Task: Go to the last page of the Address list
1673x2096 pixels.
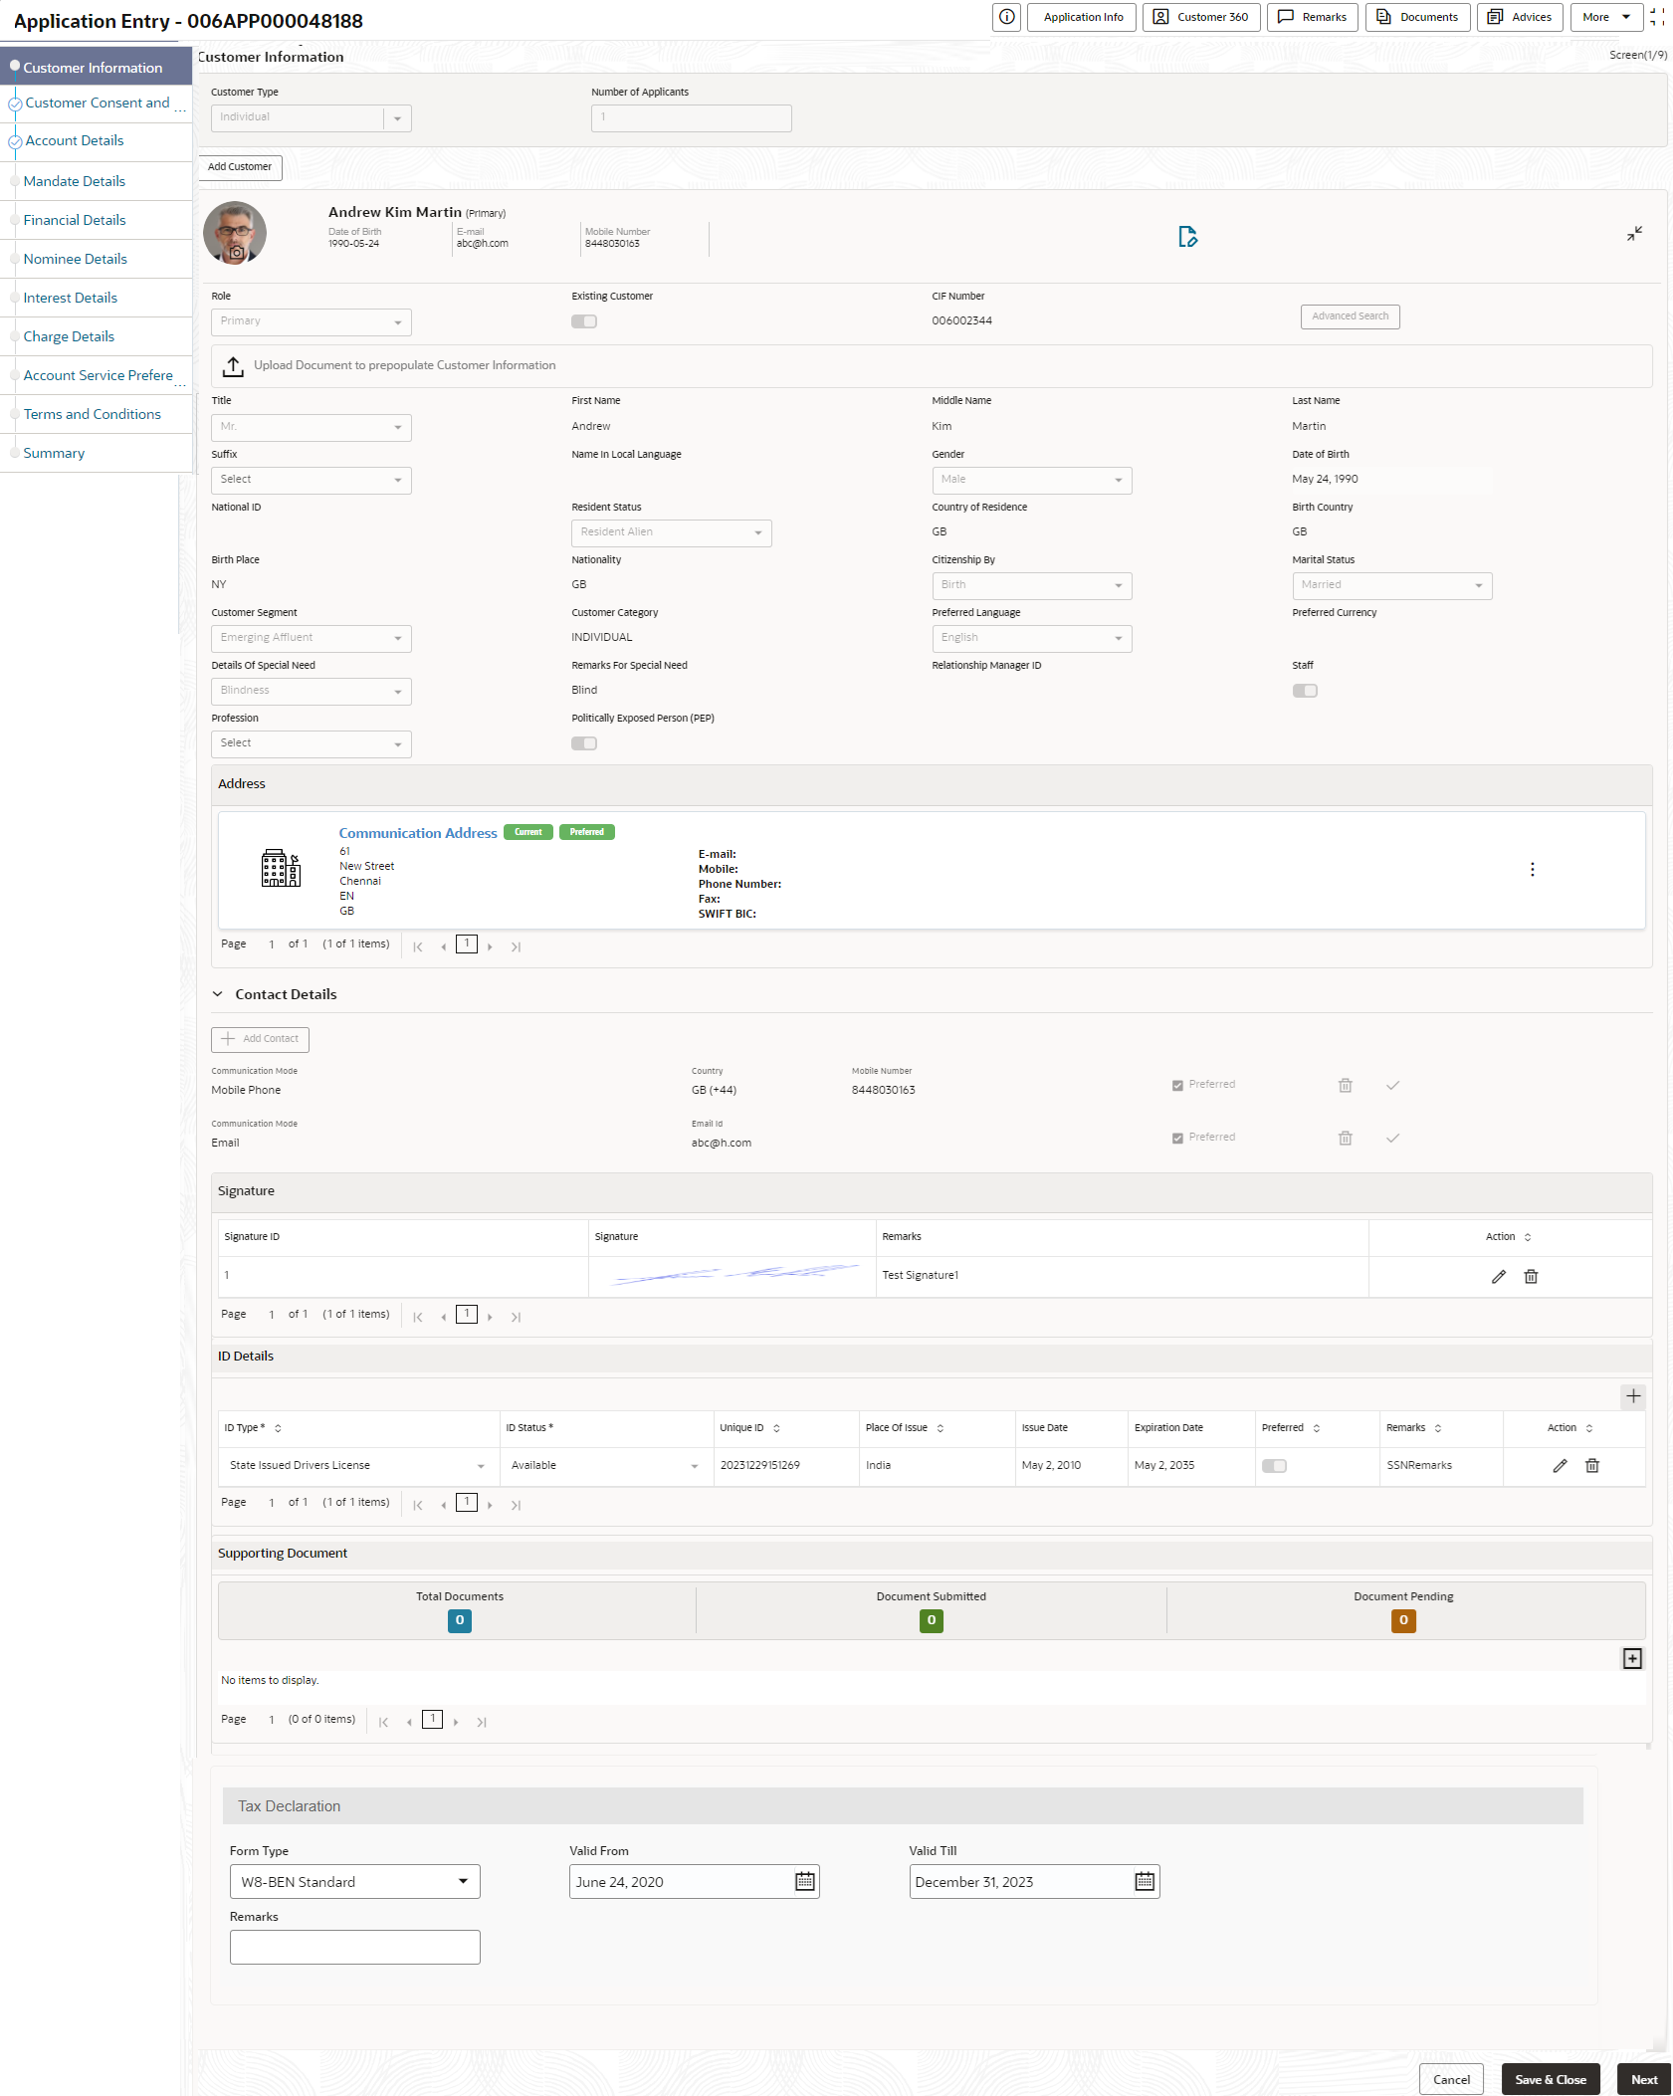Action: 516,946
